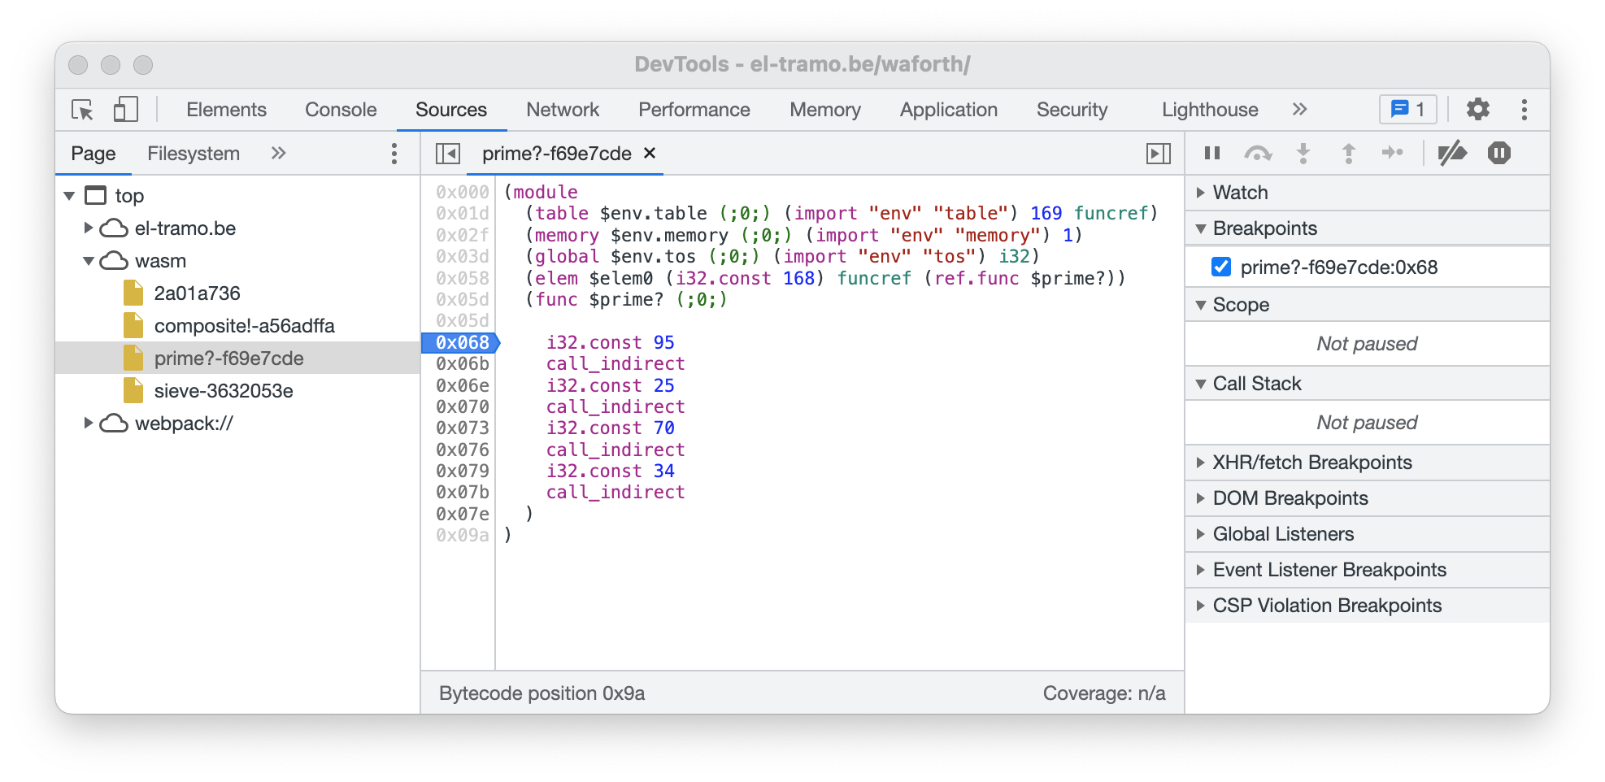This screenshot has width=1605, height=782.
Task: Deactivate breakpoints icon
Action: (1452, 153)
